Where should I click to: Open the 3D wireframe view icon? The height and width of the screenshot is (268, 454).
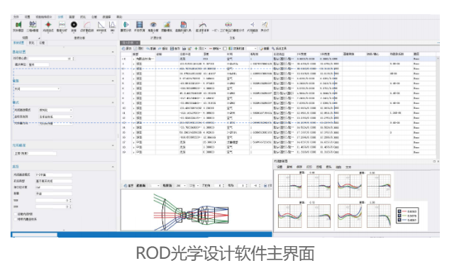click(33, 25)
